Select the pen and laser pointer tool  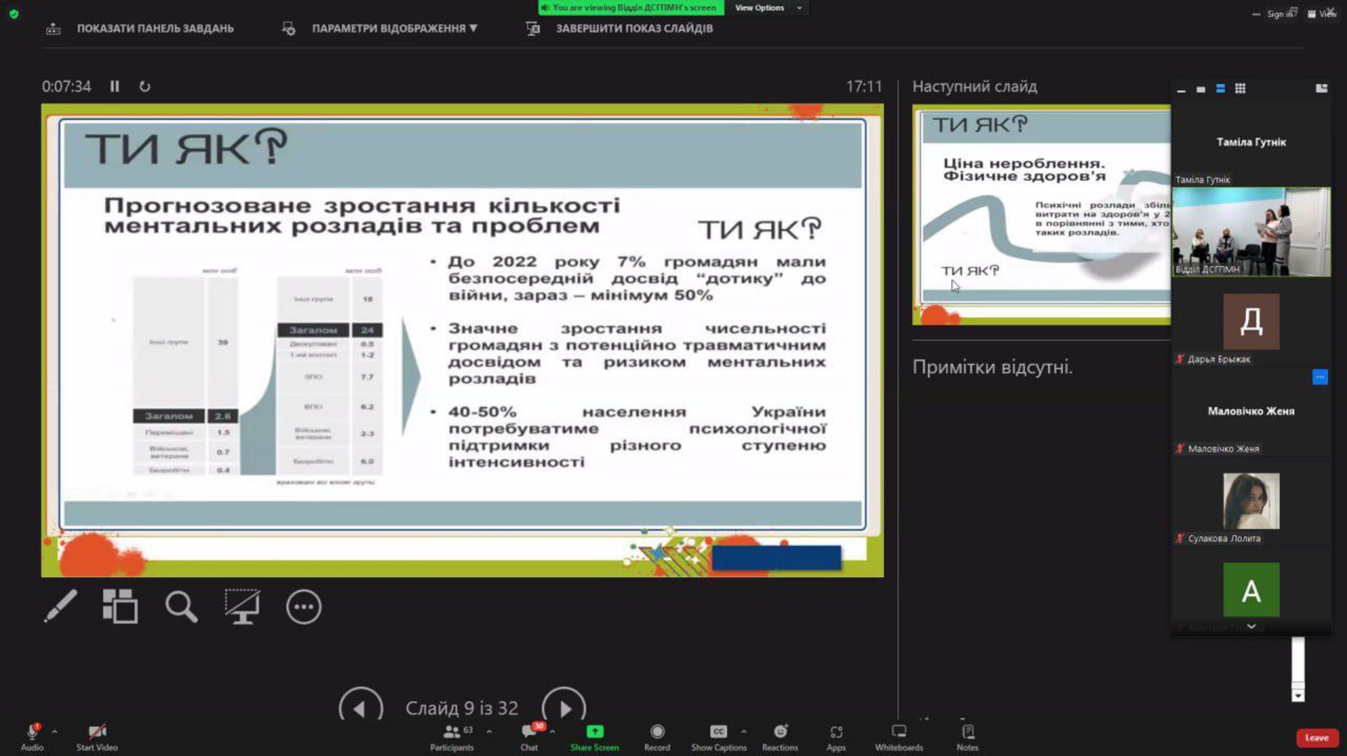pyautogui.click(x=61, y=606)
